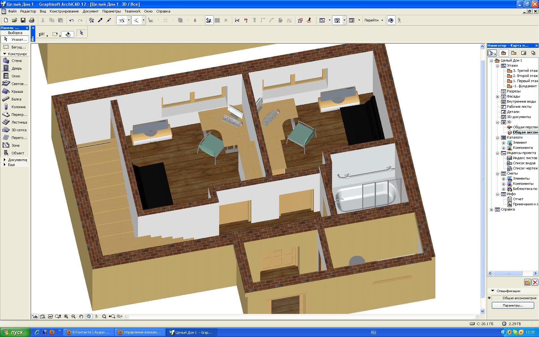Open the Перейти dropdown

[x=374, y=20]
